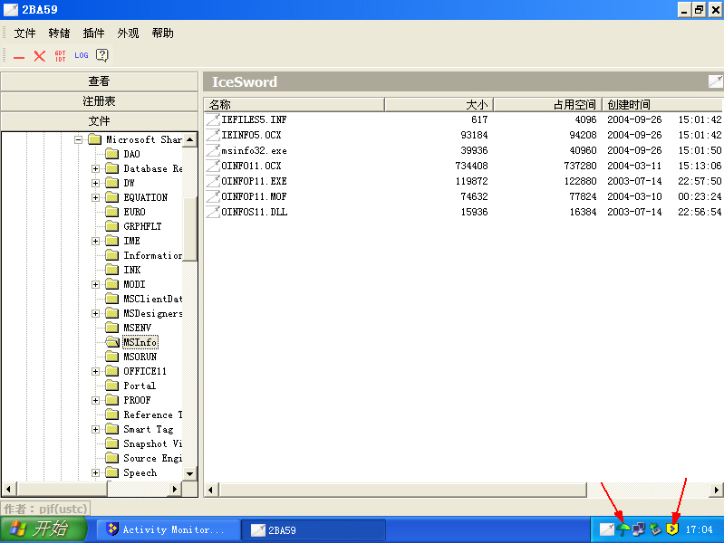Click tree scrollbar up arrow

pos(189,139)
